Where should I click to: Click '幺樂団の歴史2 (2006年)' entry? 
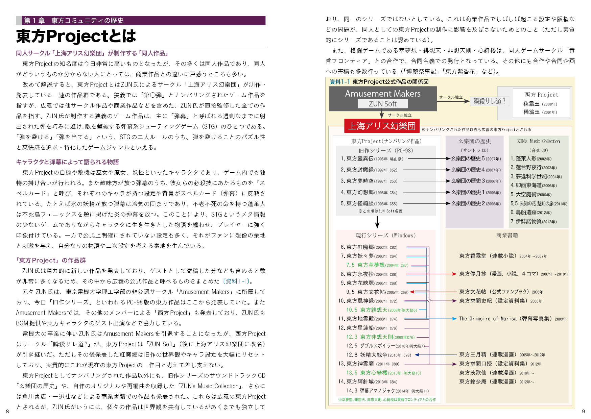(x=476, y=204)
